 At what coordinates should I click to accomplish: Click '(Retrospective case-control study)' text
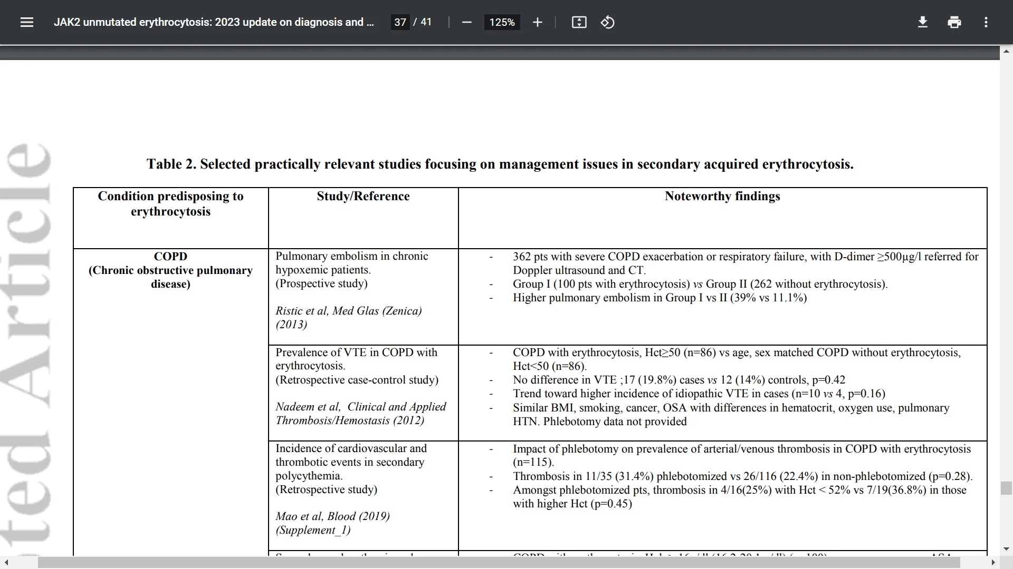[x=357, y=380]
